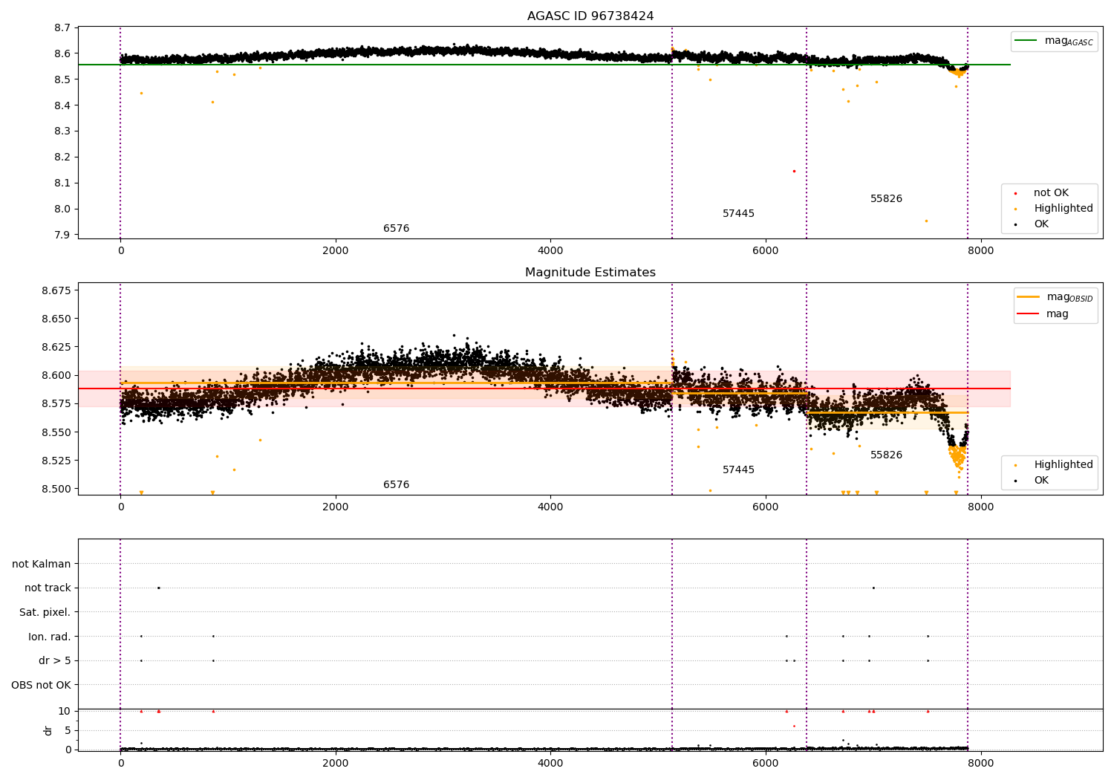Click x-tick 8000 under the flags plot
Viewport: 1114px width, 780px height.
click(x=981, y=764)
